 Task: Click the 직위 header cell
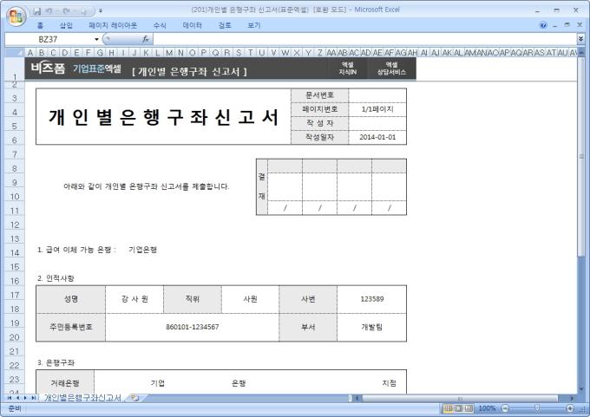pyautogui.click(x=193, y=299)
